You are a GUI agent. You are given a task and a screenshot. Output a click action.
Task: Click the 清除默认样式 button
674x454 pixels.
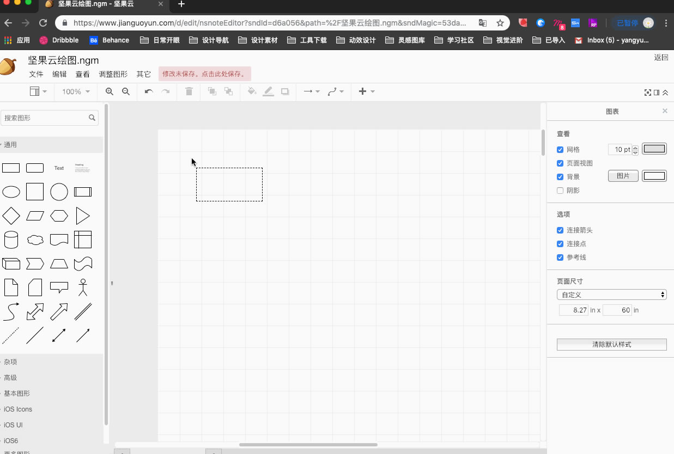611,345
